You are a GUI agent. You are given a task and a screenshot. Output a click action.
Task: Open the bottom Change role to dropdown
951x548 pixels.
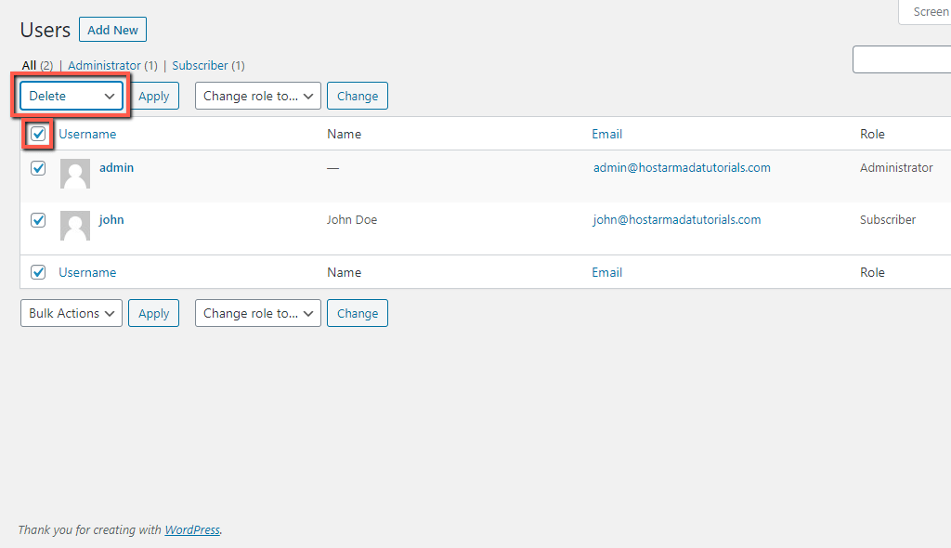coord(258,313)
